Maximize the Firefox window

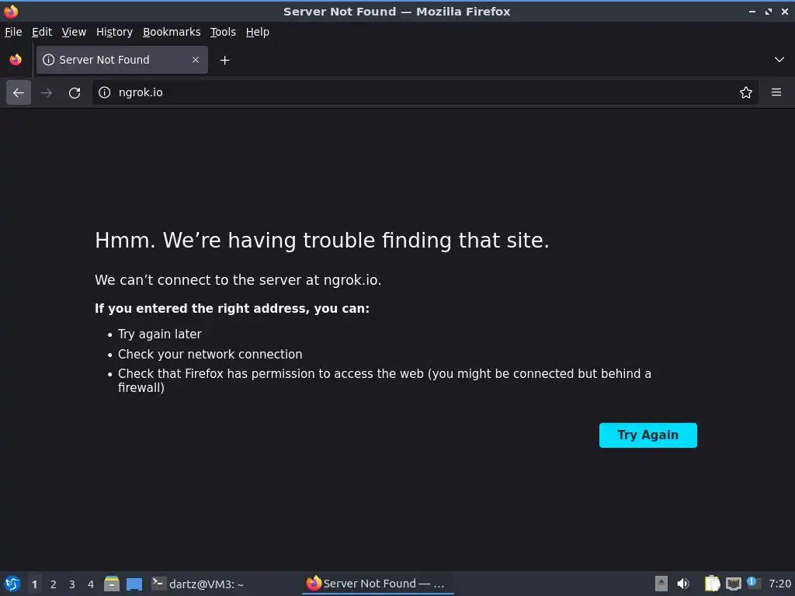coord(769,11)
